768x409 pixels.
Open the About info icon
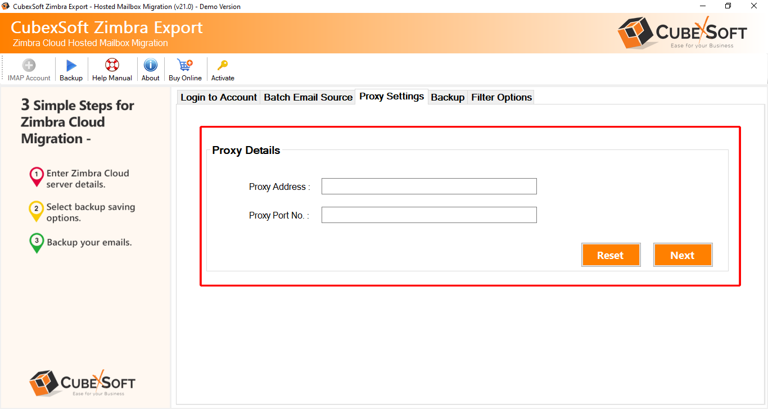[151, 65]
